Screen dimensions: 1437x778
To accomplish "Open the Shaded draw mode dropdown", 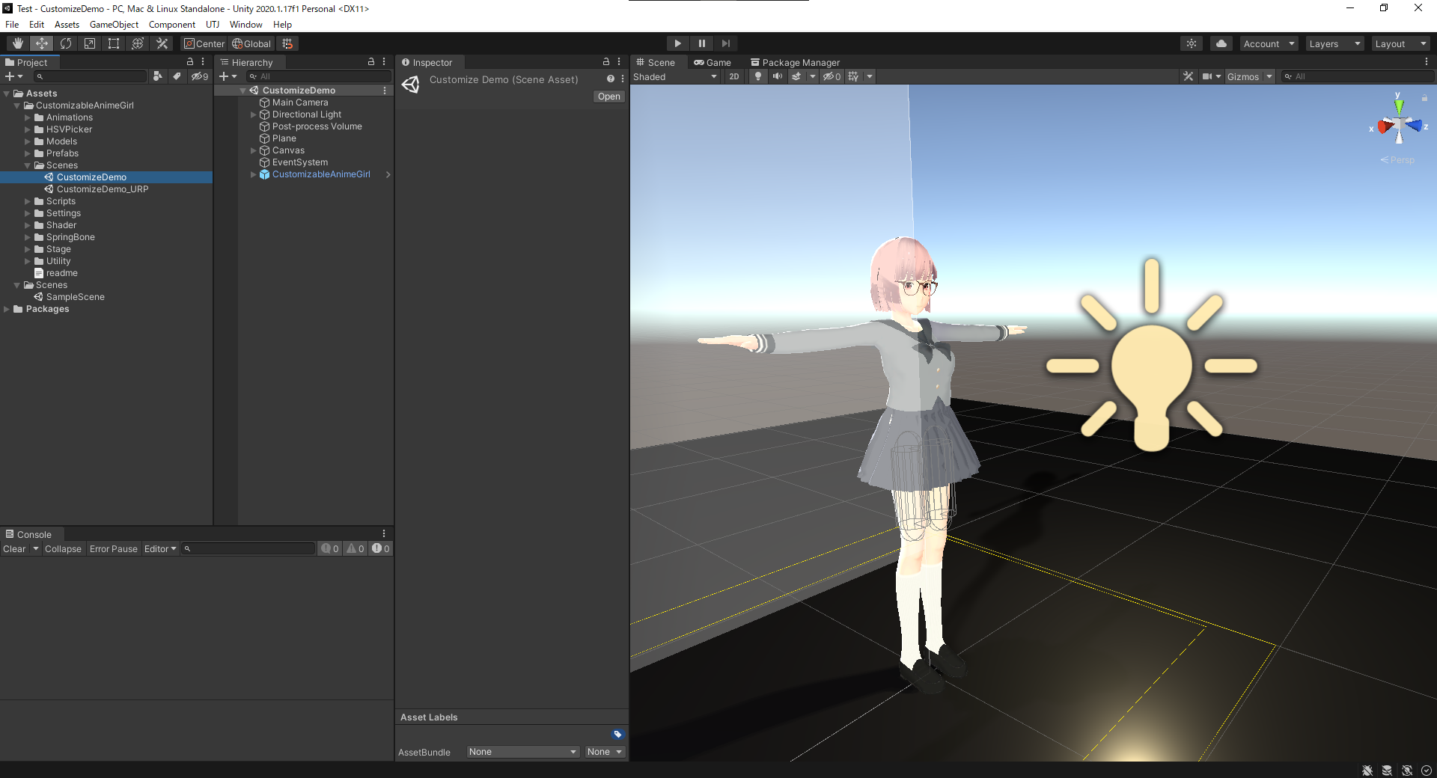I will (675, 76).
